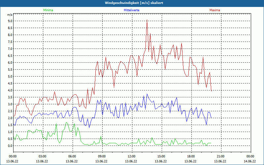Click the "8,5" y-axis value
This screenshot has height=165, width=264.
click(10, 28)
